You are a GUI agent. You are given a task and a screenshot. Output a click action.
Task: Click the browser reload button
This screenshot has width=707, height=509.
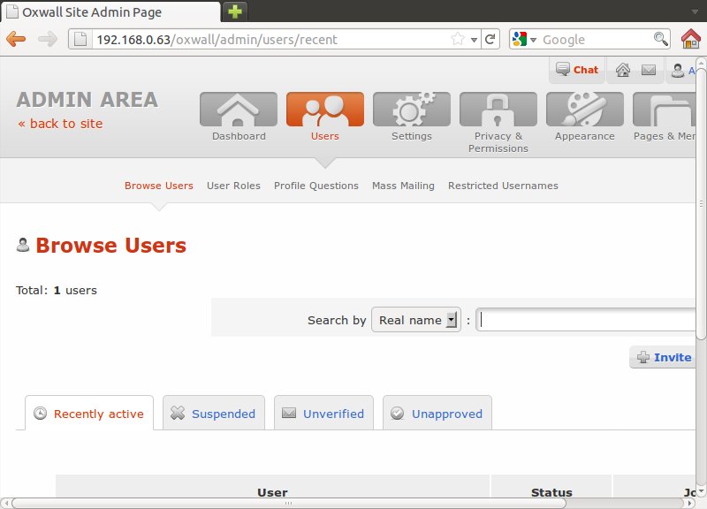[490, 39]
